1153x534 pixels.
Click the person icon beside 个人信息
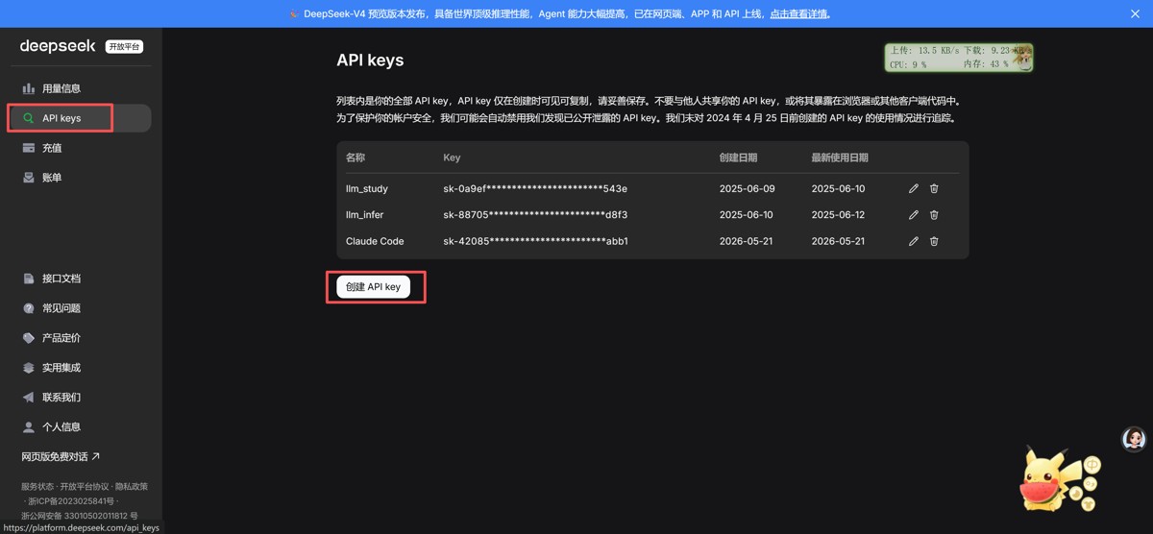[x=29, y=427]
